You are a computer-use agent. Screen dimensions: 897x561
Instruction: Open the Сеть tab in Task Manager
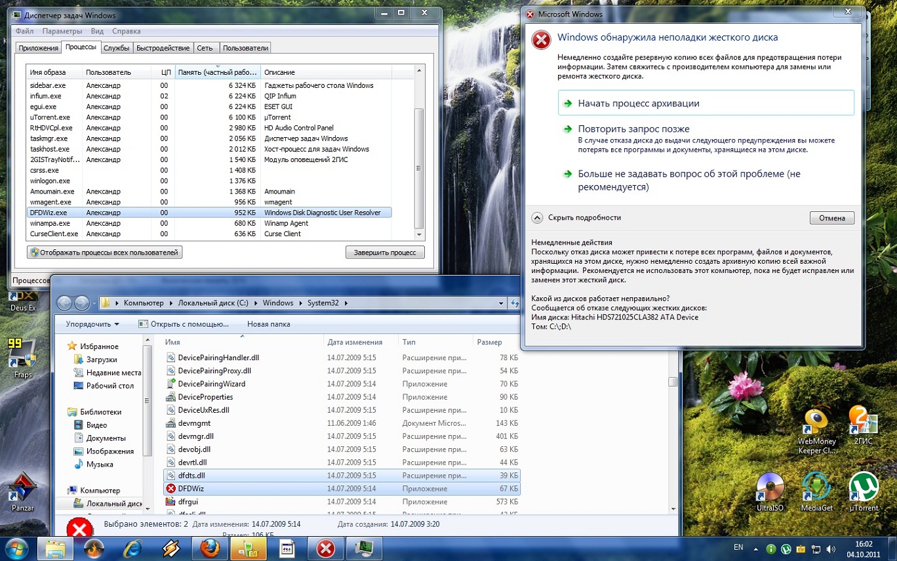click(x=205, y=48)
